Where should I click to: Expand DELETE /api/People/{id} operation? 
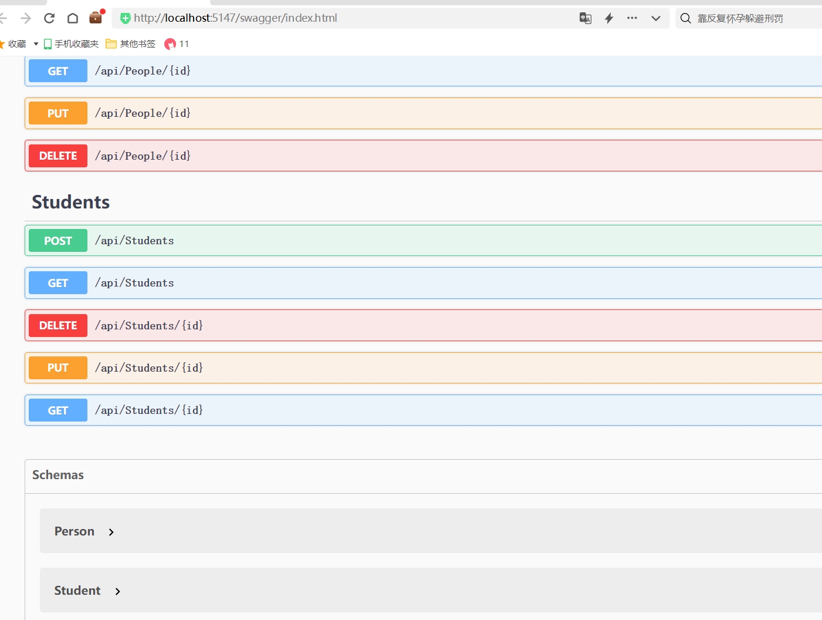(x=424, y=156)
